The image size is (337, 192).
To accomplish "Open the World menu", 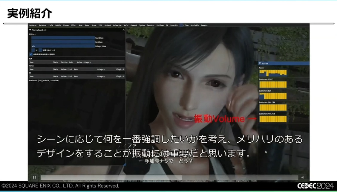I will pos(126,25).
